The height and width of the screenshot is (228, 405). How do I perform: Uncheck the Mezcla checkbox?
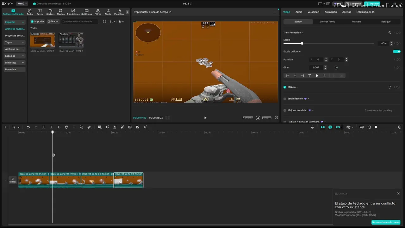[x=285, y=87]
